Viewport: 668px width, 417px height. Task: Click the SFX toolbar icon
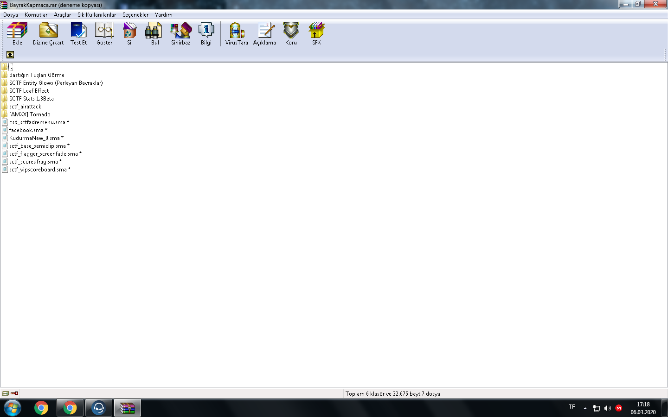coord(316,31)
